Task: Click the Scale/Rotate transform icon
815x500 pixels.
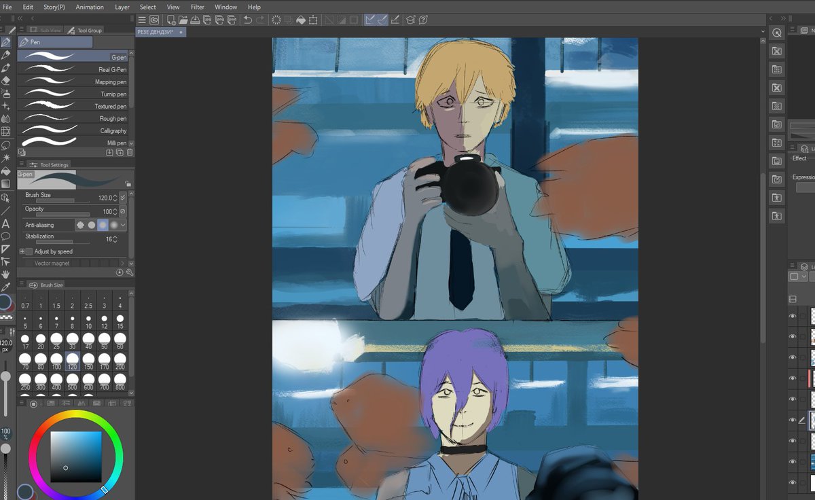Action: [314, 20]
